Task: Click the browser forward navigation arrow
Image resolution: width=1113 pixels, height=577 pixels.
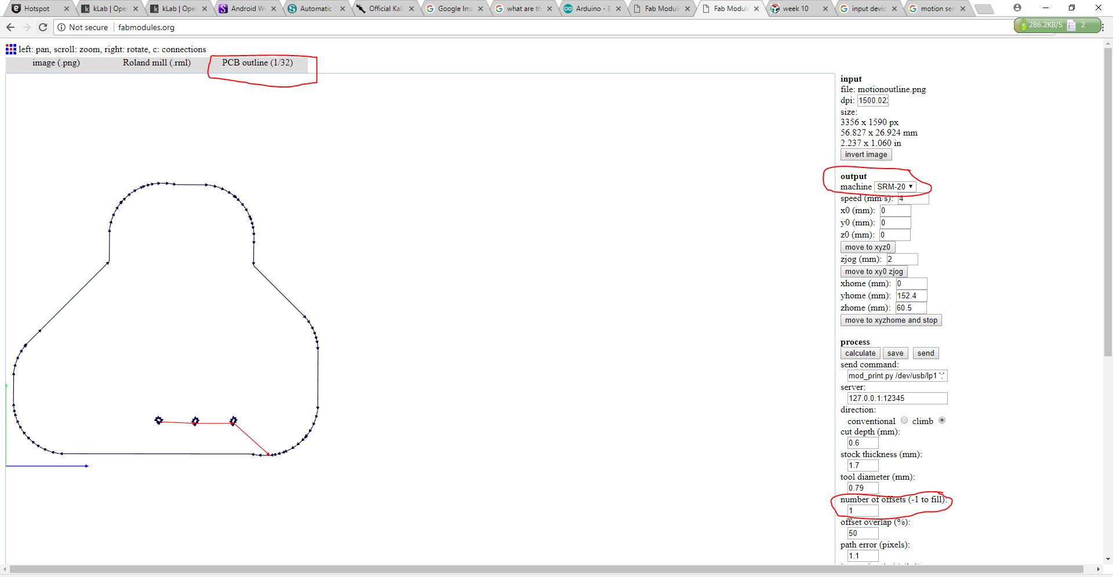Action: click(x=27, y=27)
